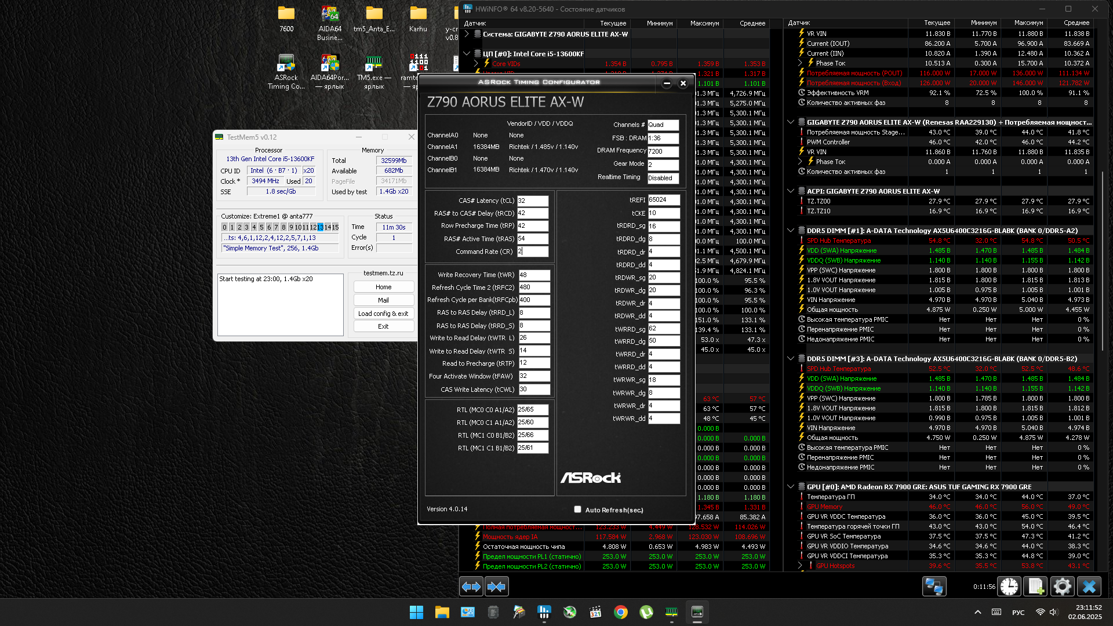Click the Home button in TestMem5
1113x626 pixels.
pyautogui.click(x=383, y=287)
